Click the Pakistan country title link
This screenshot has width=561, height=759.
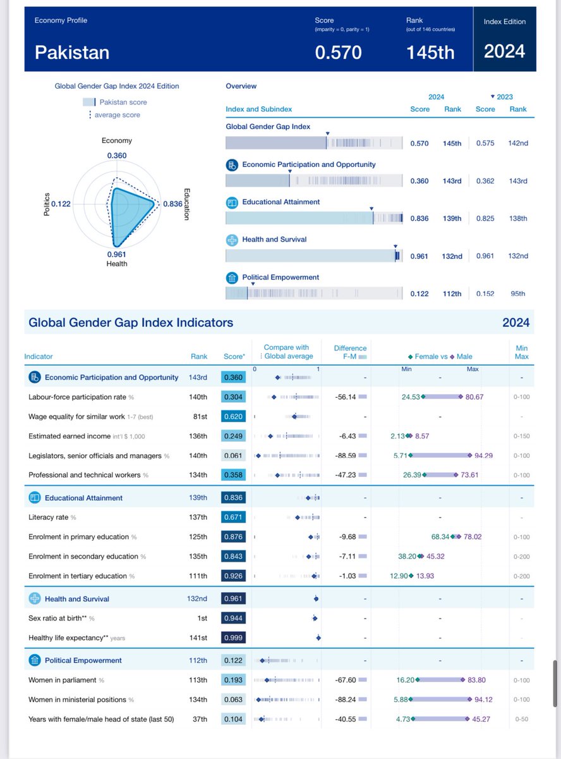pos(72,52)
